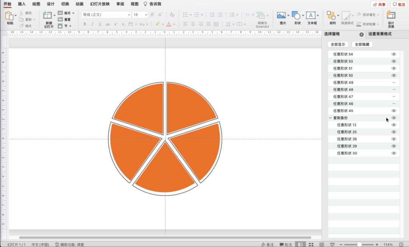Open the Section (节) dropdown
Image resolution: width=409 pixels, height=247 pixels.
tap(70, 26)
